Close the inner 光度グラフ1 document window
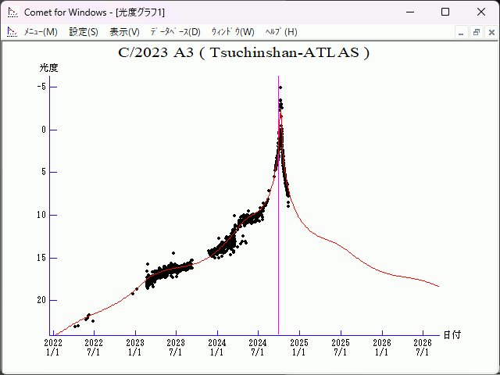Image resolution: width=500 pixels, height=375 pixels. point(489,32)
